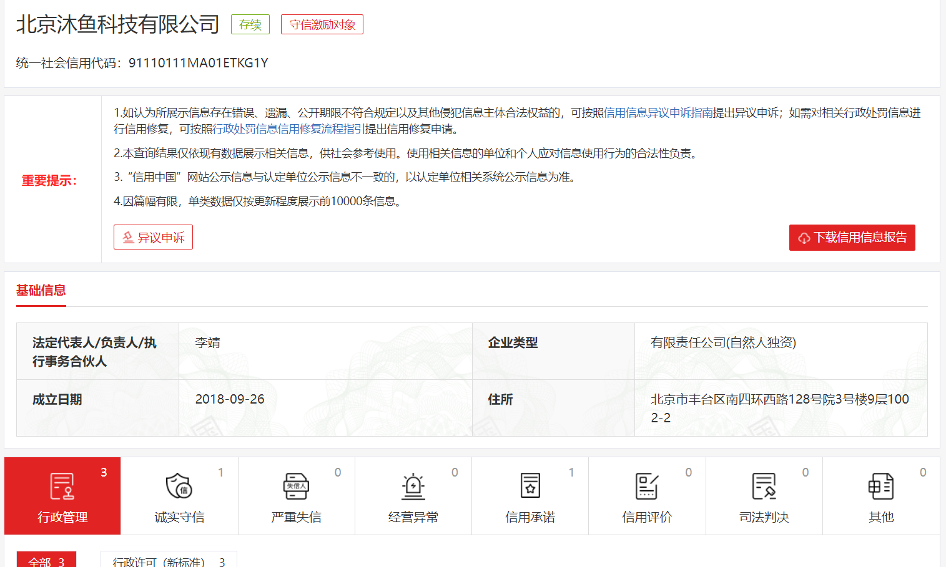Switch to the 司法判决 tab label
Viewport: 946px width, 567px height.
coord(764,517)
